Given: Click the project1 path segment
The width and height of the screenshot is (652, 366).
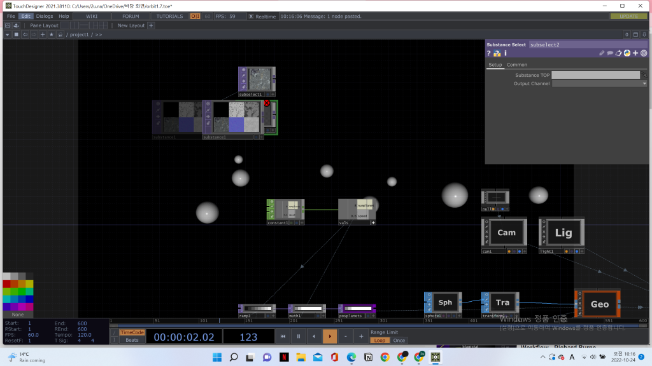Looking at the screenshot, I should click(79, 34).
